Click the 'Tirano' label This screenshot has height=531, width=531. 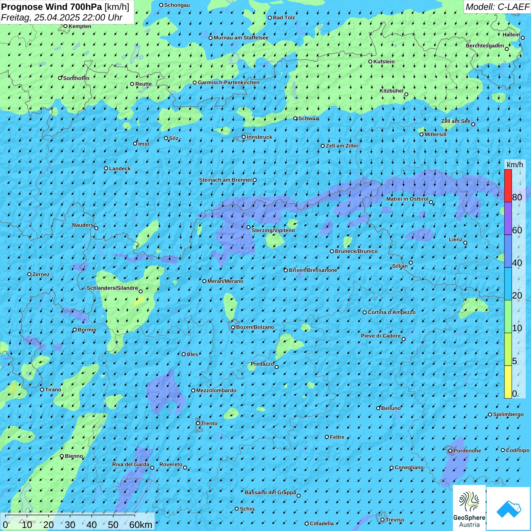[x=53, y=390]
